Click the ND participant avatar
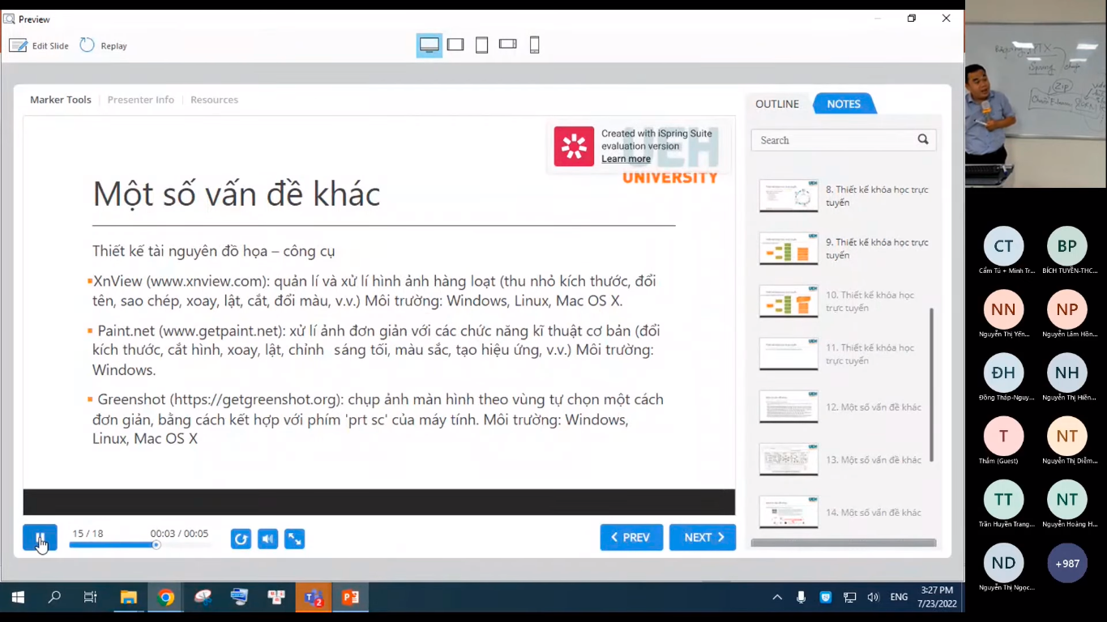This screenshot has height=622, width=1107. click(x=1003, y=563)
